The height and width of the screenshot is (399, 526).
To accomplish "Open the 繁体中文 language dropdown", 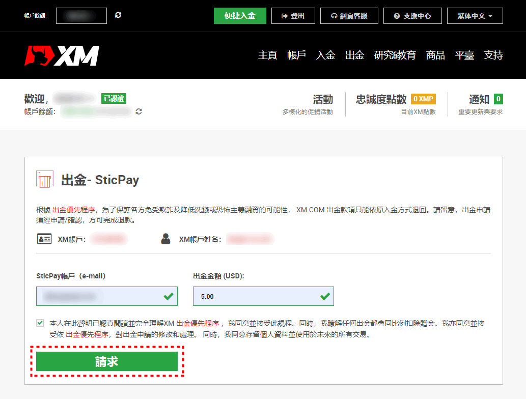I will click(x=475, y=16).
